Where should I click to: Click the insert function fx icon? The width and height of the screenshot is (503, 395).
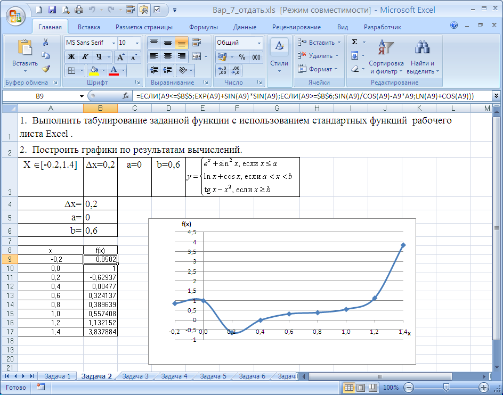(126, 96)
